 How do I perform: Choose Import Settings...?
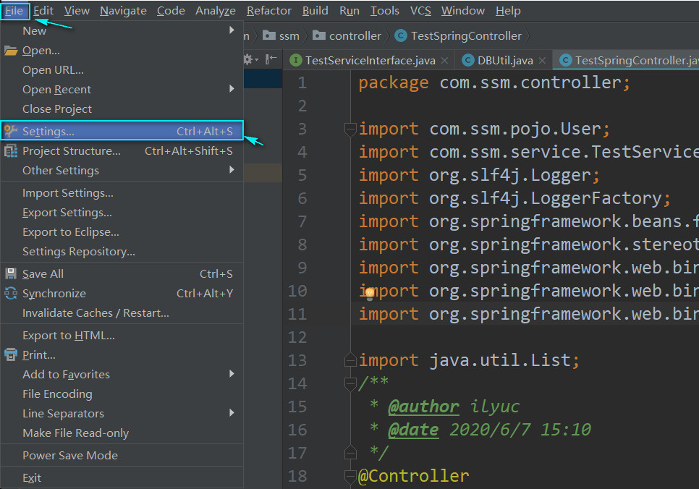click(x=122, y=193)
